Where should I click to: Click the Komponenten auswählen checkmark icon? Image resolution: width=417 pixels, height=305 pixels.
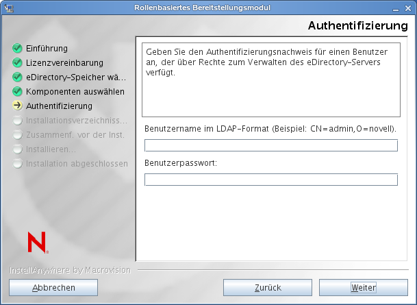[17, 92]
